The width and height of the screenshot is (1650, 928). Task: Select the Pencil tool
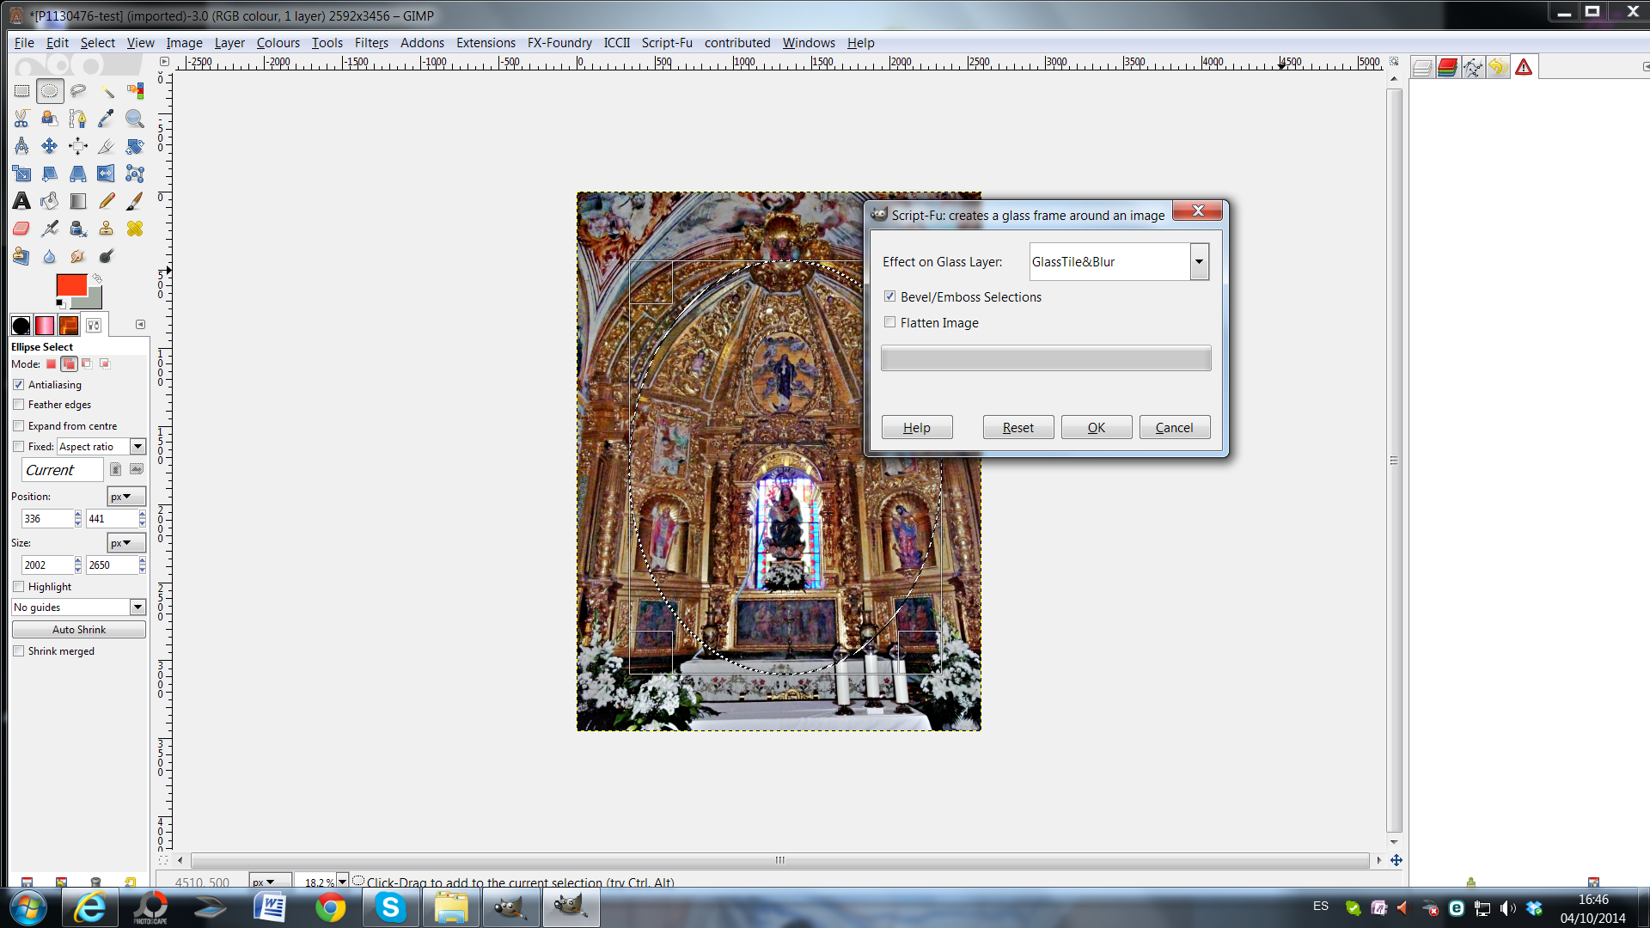tap(107, 201)
